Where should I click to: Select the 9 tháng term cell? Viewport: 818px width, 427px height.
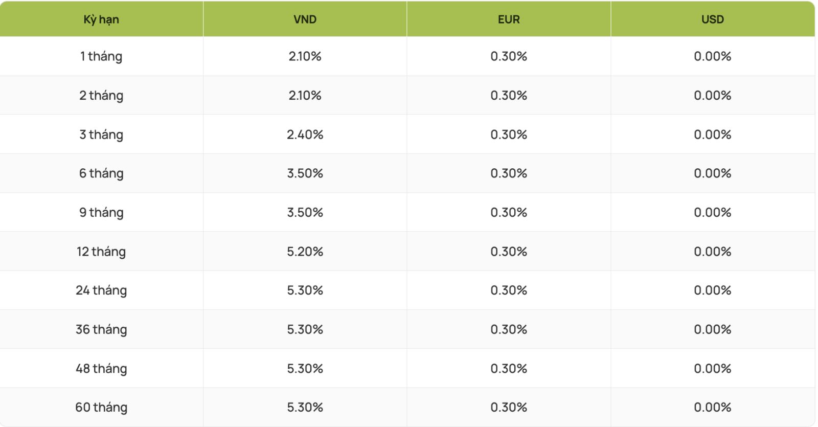point(101,212)
